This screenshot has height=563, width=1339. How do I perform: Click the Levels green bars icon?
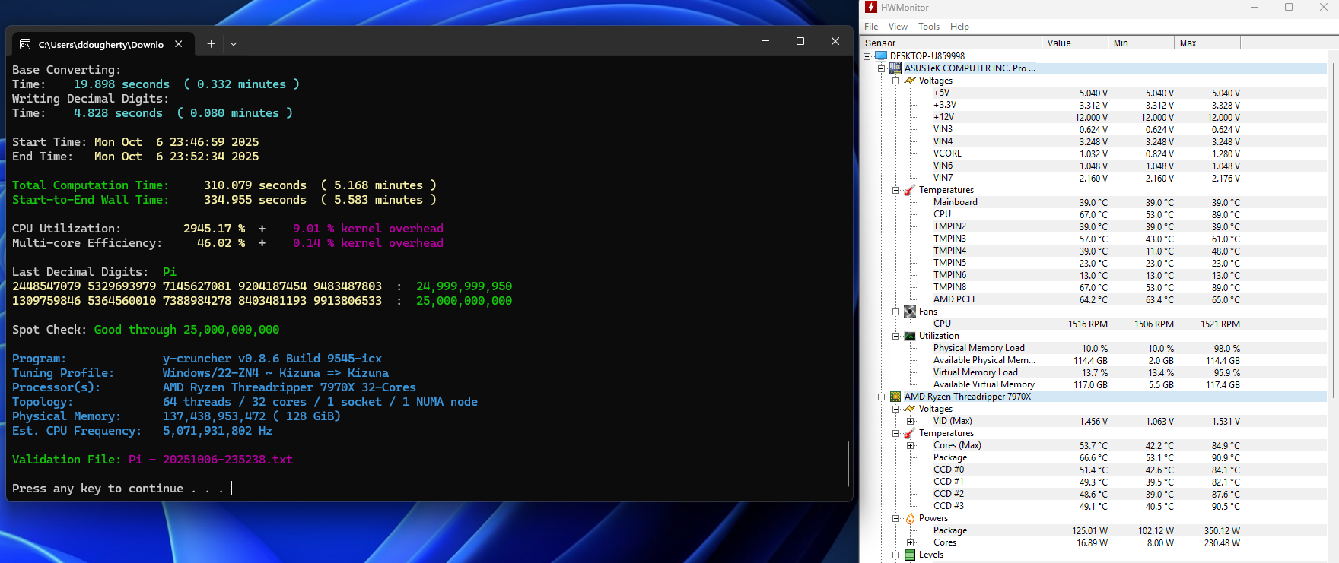coord(910,555)
